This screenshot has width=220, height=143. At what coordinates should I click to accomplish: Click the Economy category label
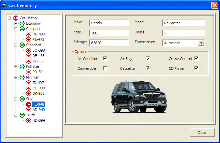coord(33,23)
